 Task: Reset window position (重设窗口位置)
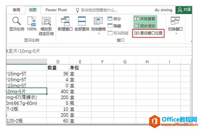(x=148, y=33)
